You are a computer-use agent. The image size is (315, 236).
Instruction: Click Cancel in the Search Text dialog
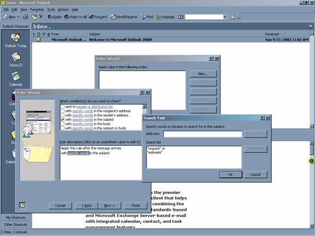(255, 175)
